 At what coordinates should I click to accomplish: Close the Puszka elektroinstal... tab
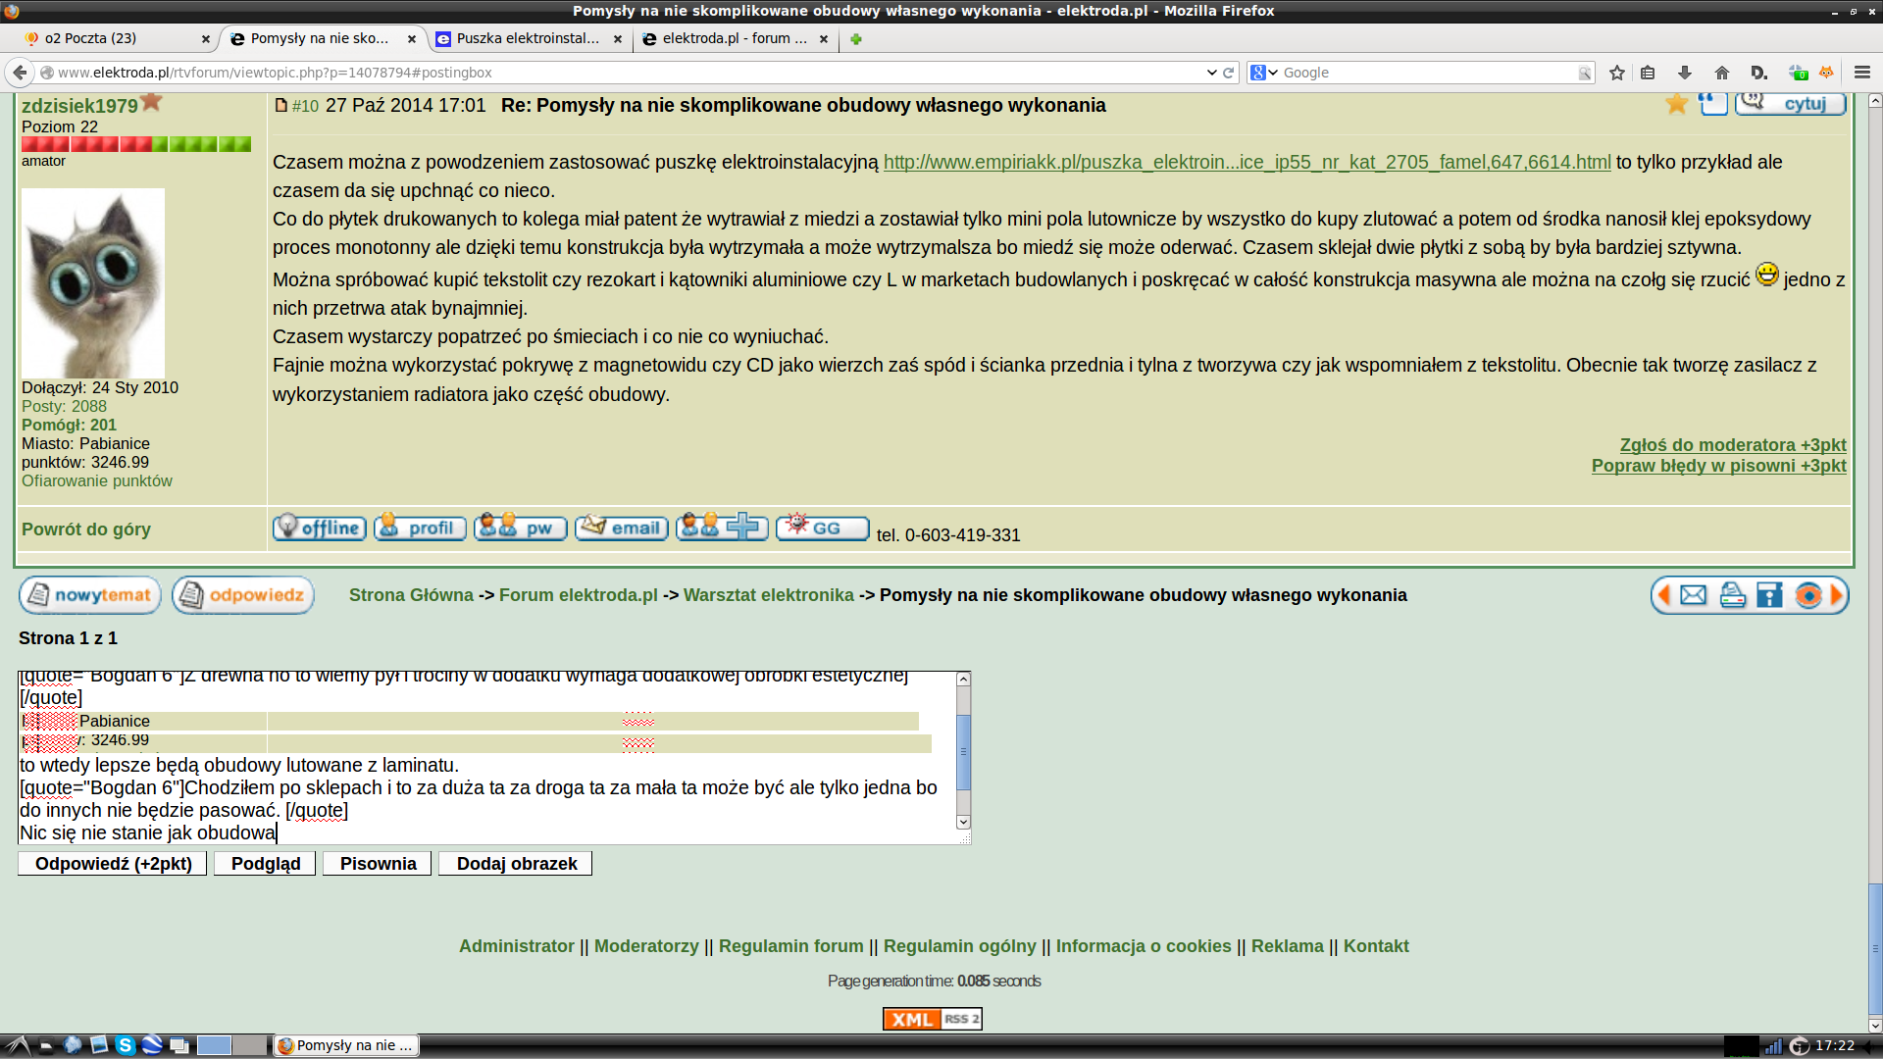click(x=618, y=39)
